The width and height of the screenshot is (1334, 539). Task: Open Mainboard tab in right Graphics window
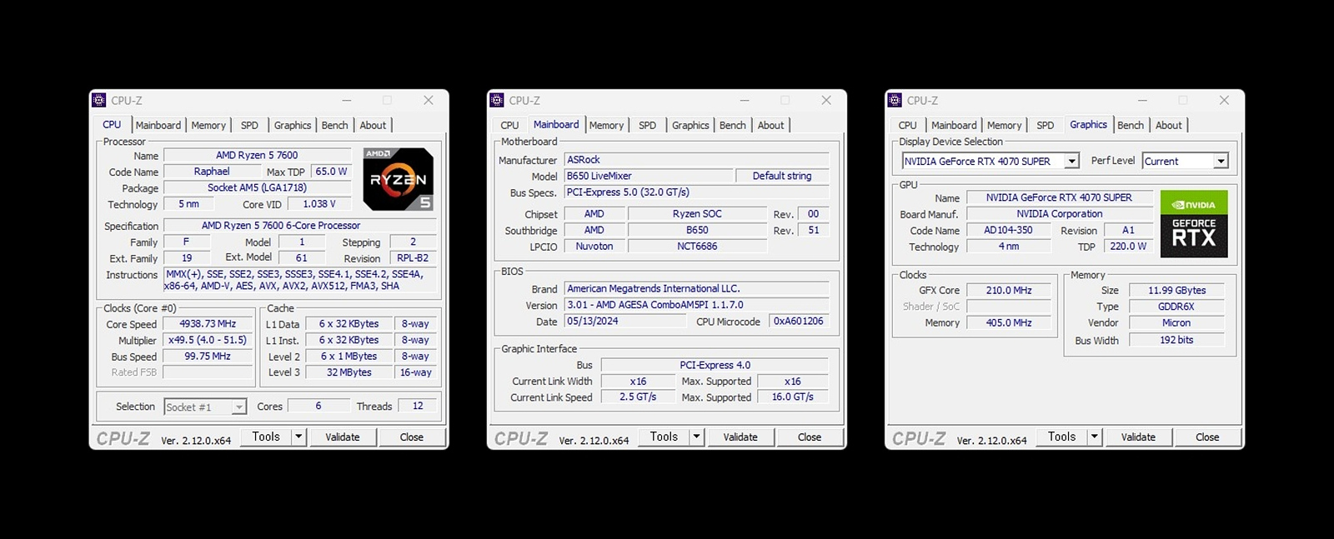(954, 125)
